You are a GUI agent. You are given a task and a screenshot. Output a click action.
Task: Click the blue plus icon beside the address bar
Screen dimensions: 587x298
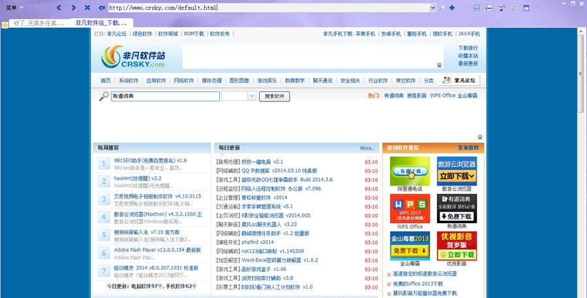(452, 7)
